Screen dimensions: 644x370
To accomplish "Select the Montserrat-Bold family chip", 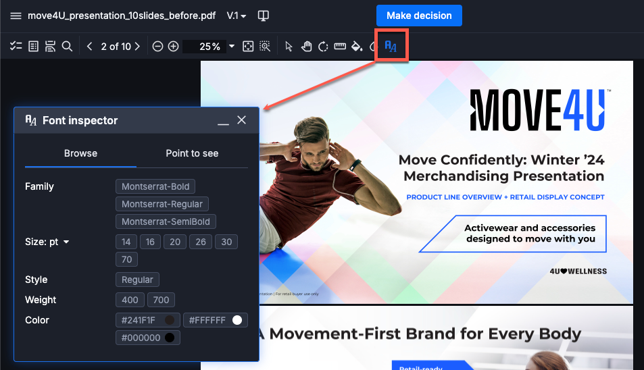I will pos(155,186).
